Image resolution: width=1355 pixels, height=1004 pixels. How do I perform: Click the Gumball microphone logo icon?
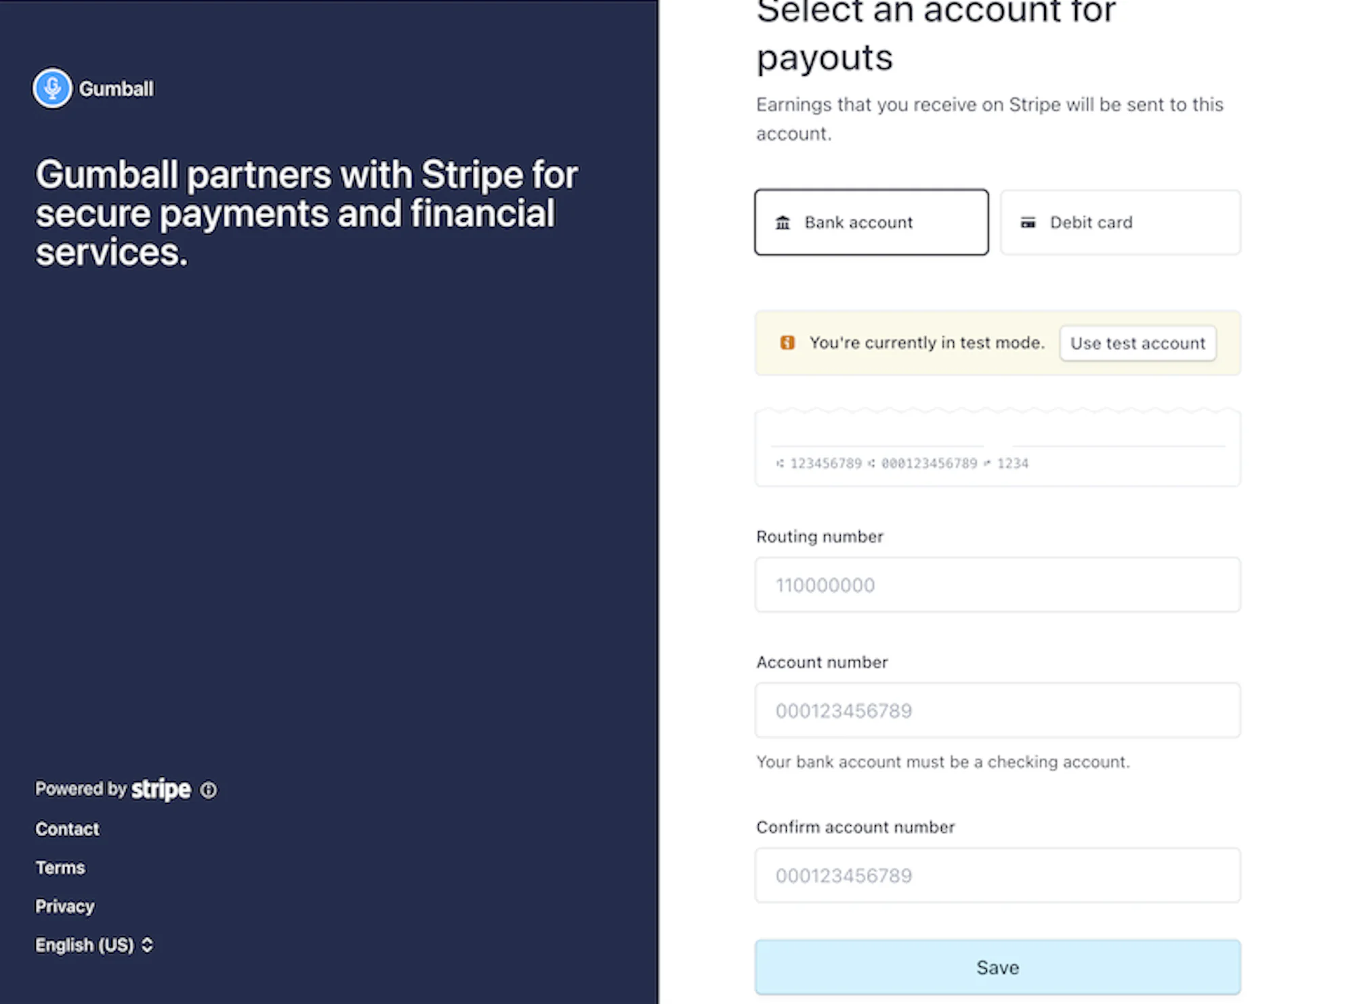tap(52, 88)
